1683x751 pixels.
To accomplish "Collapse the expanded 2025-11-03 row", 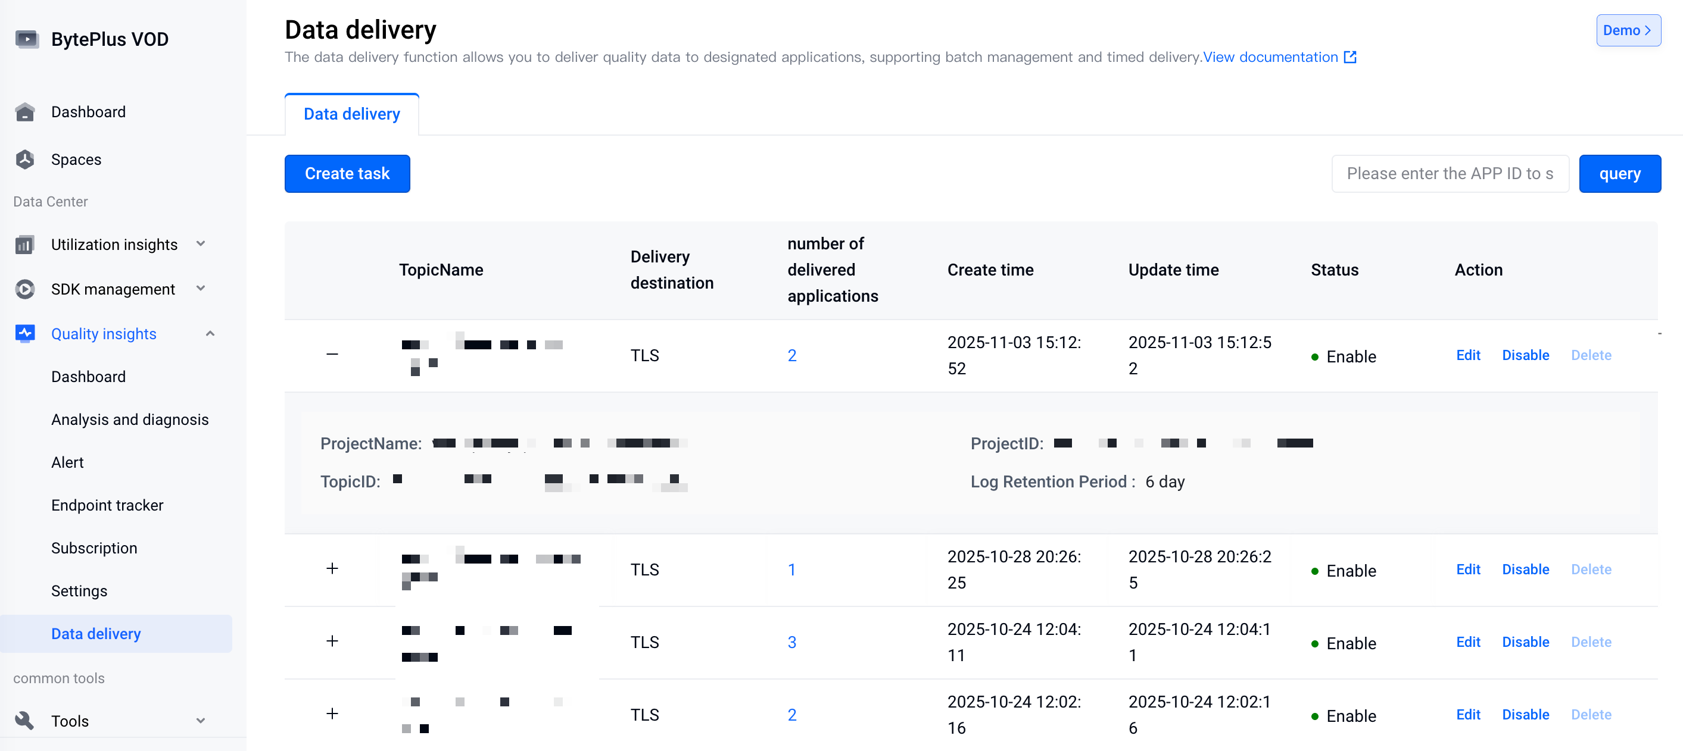I will (332, 355).
